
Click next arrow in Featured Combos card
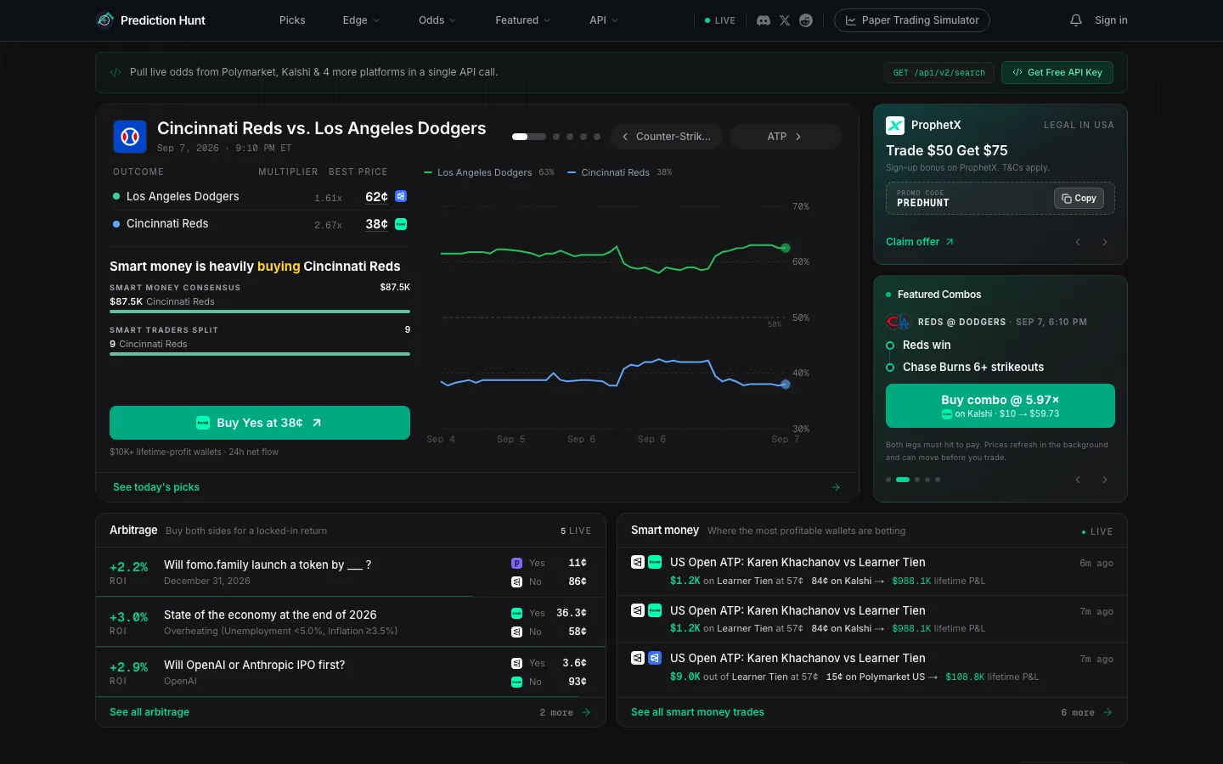pyautogui.click(x=1105, y=480)
